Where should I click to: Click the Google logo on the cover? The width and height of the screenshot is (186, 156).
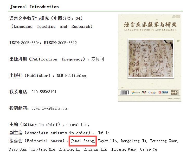click(x=152, y=93)
